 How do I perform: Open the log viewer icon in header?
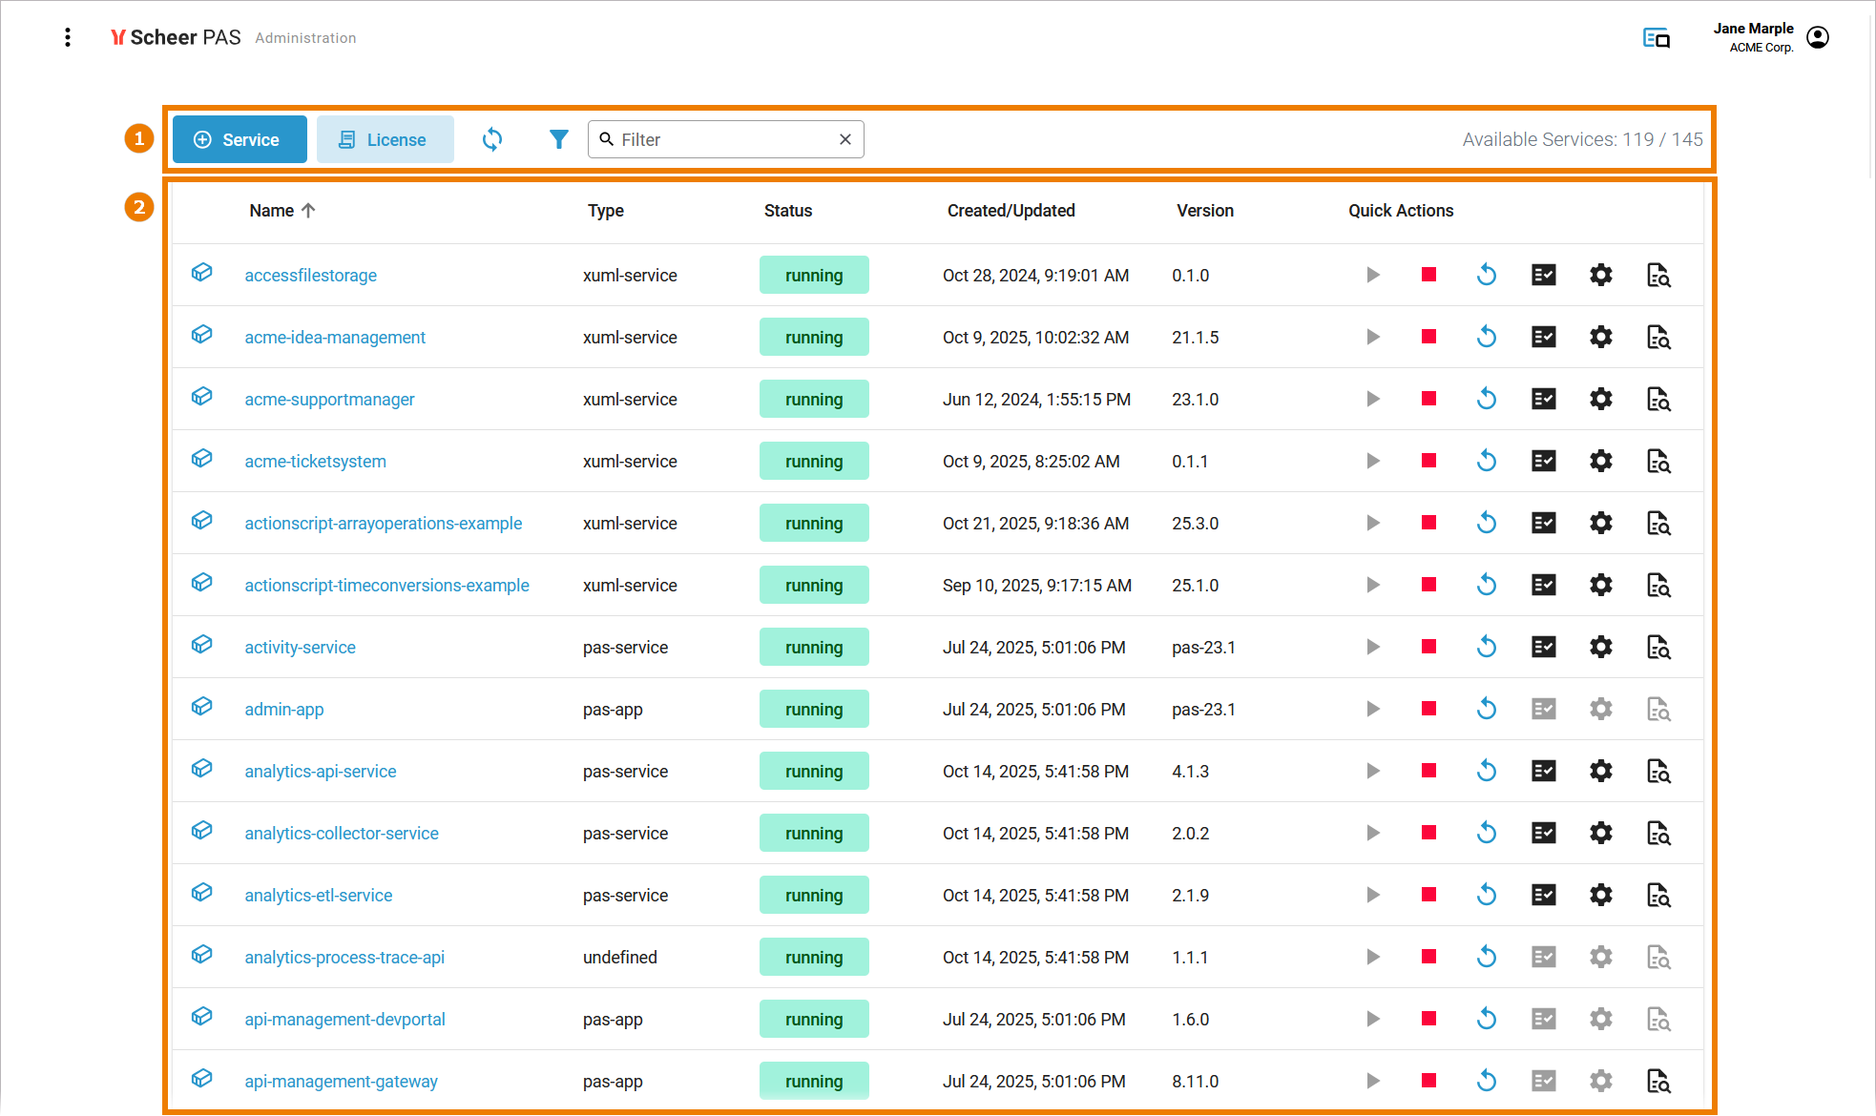[1656, 38]
